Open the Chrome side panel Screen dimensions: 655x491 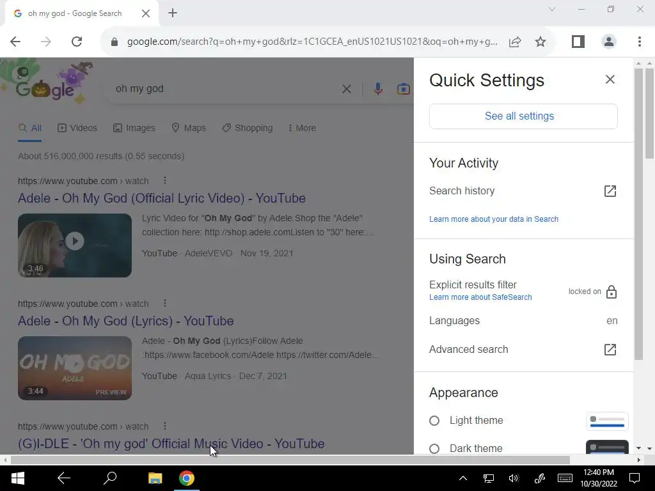click(x=578, y=42)
